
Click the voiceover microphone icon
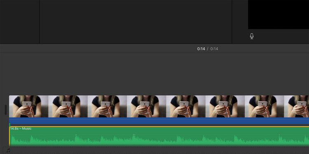252,36
